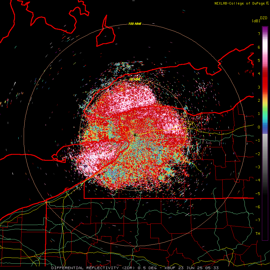Click the 5 value on the dB scale

coord(259,60)
